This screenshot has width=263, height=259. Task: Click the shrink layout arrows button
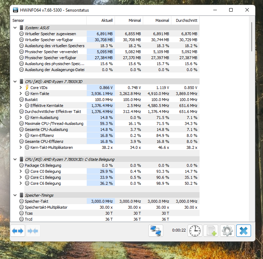(33, 231)
